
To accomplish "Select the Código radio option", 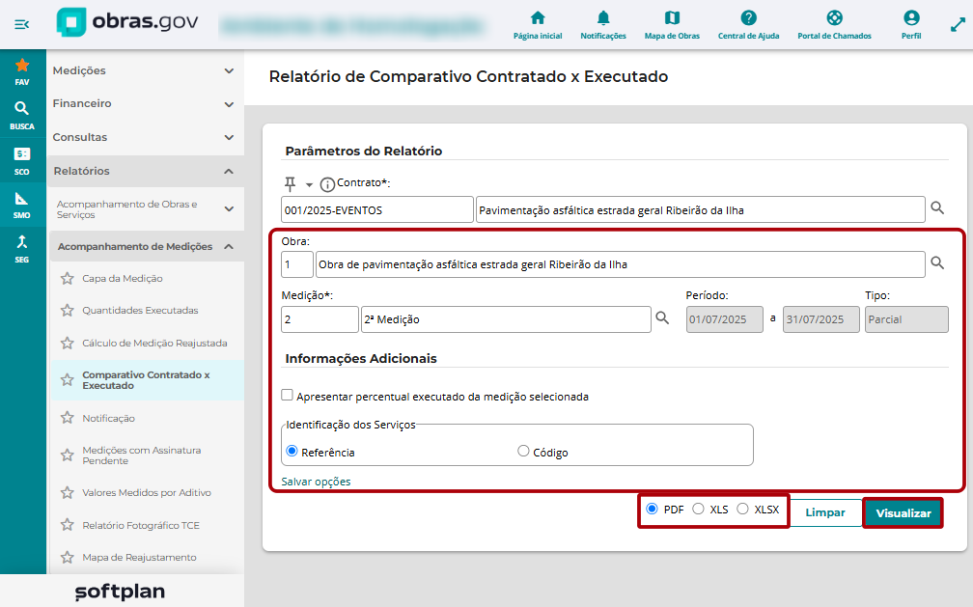I will pos(523,452).
